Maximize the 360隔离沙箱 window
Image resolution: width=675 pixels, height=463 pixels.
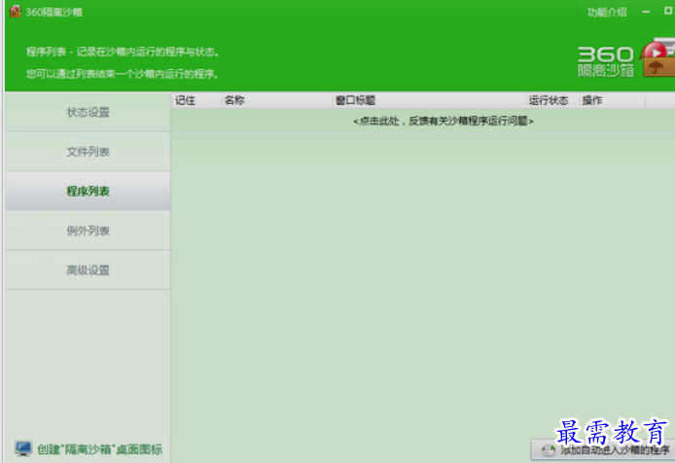tap(668, 12)
